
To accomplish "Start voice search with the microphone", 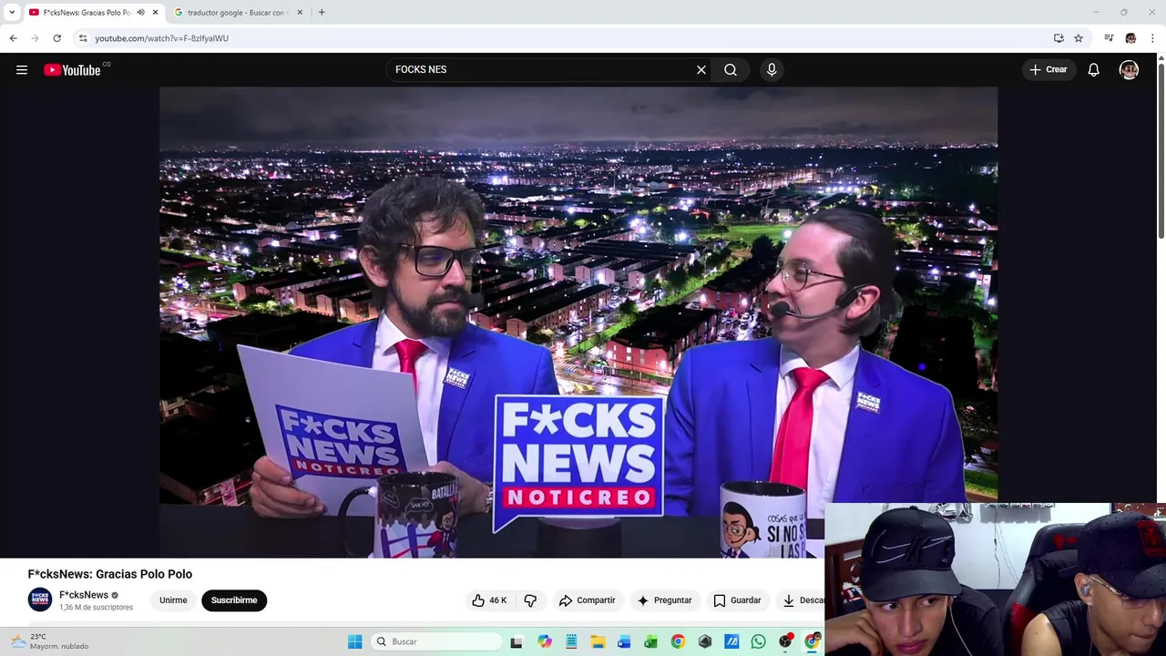I will tap(772, 69).
